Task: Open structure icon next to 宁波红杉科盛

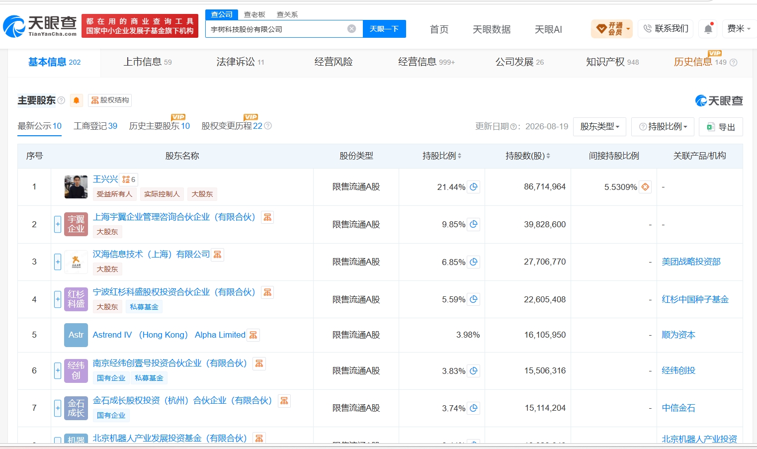Action: tap(267, 292)
